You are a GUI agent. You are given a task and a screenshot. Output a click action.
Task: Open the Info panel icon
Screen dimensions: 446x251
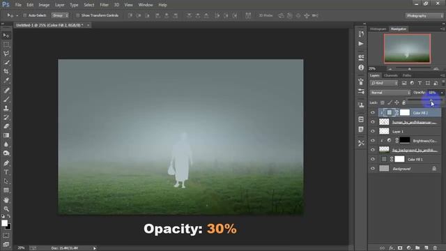click(361, 68)
